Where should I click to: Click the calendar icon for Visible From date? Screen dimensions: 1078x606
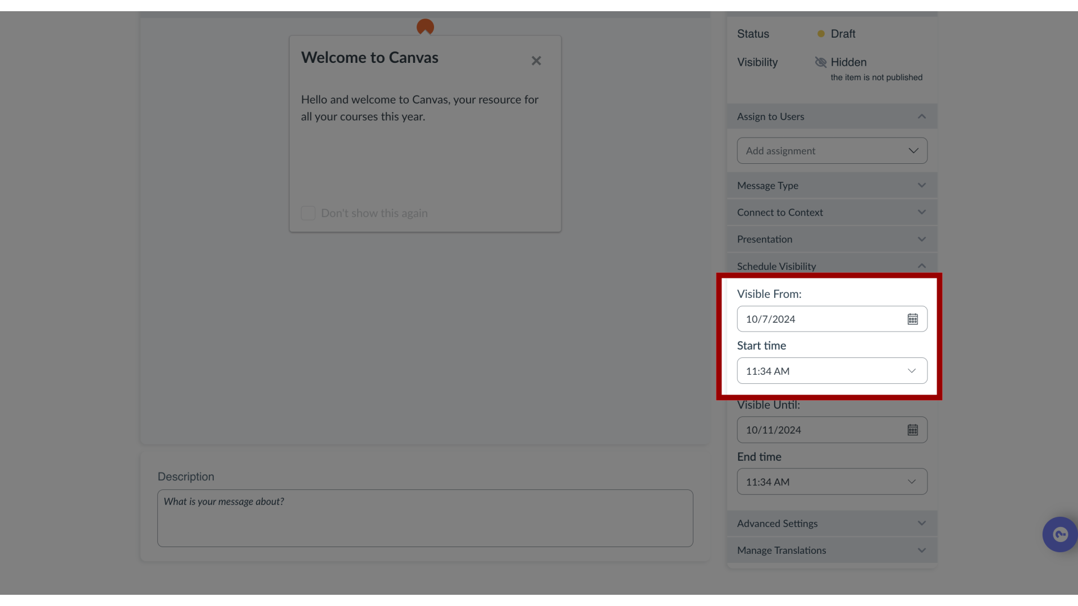pos(912,319)
